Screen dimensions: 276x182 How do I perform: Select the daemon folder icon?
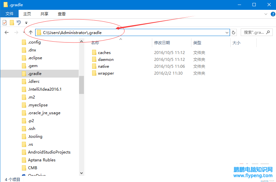[x=94, y=59]
